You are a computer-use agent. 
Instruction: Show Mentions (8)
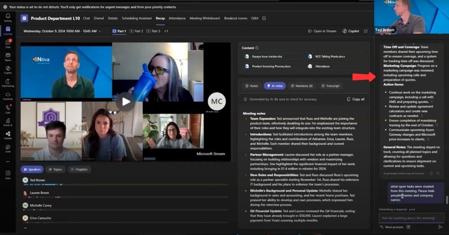click(302, 86)
